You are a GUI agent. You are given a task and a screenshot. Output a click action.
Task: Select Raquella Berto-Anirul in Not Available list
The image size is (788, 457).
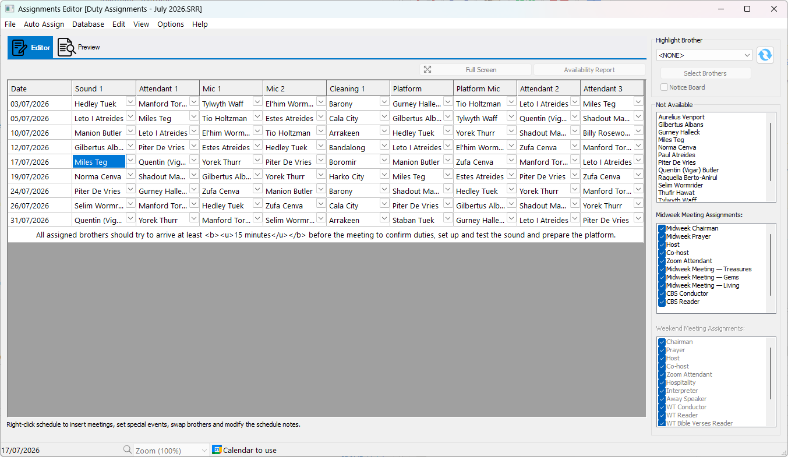[688, 178]
